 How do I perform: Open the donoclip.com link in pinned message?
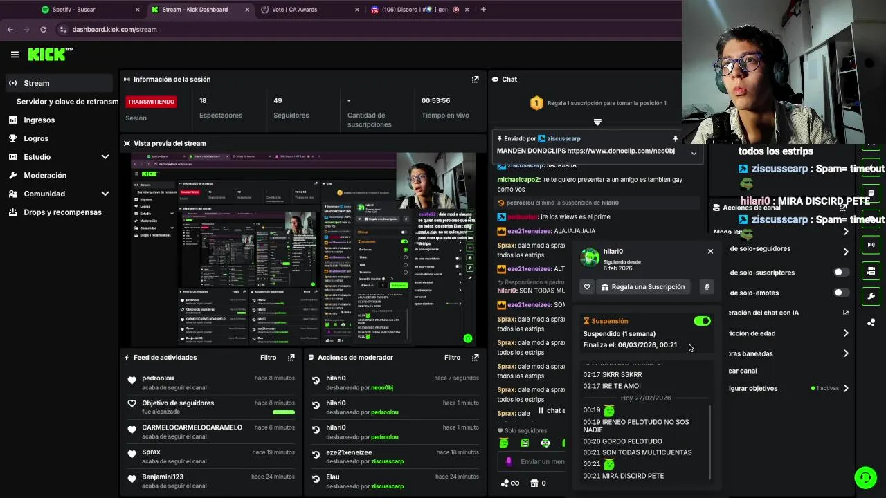[x=621, y=151]
